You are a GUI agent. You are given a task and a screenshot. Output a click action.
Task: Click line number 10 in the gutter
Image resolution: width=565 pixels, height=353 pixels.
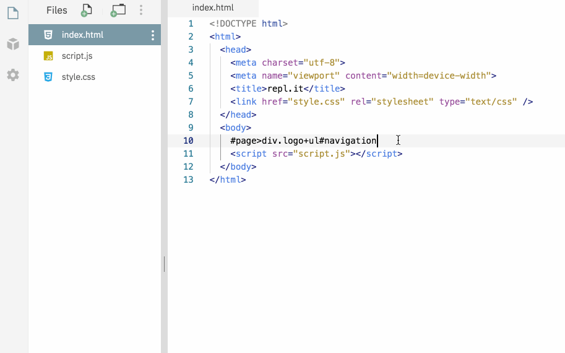pos(188,141)
